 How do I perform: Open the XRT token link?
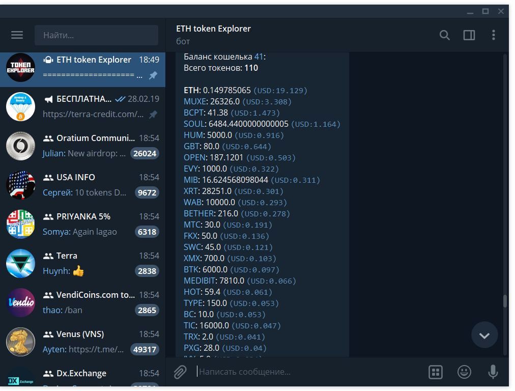pos(191,191)
